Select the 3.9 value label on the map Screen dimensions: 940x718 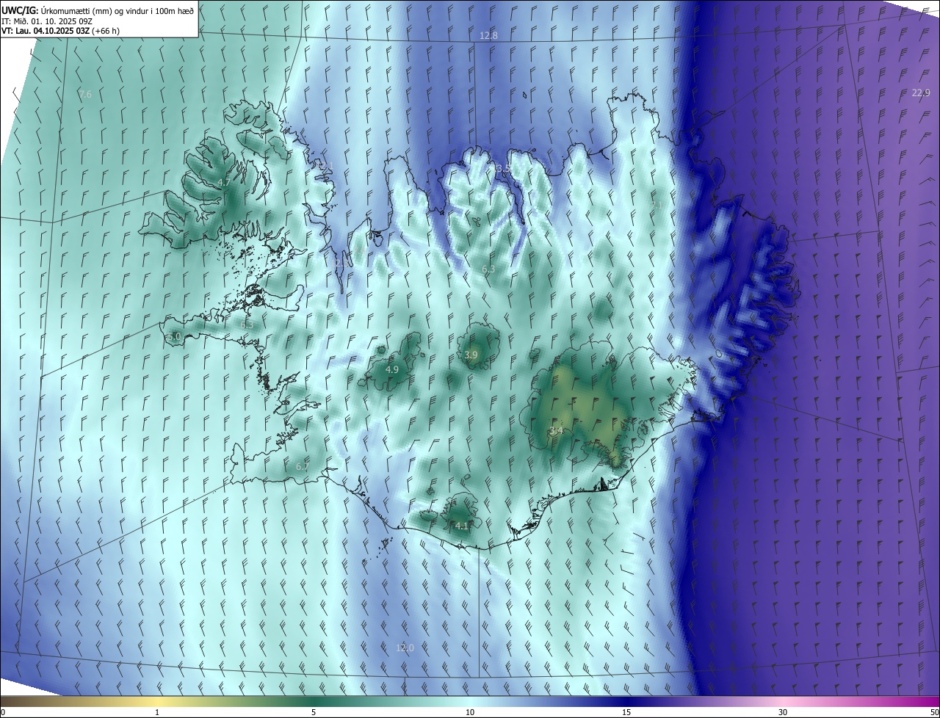pos(471,355)
